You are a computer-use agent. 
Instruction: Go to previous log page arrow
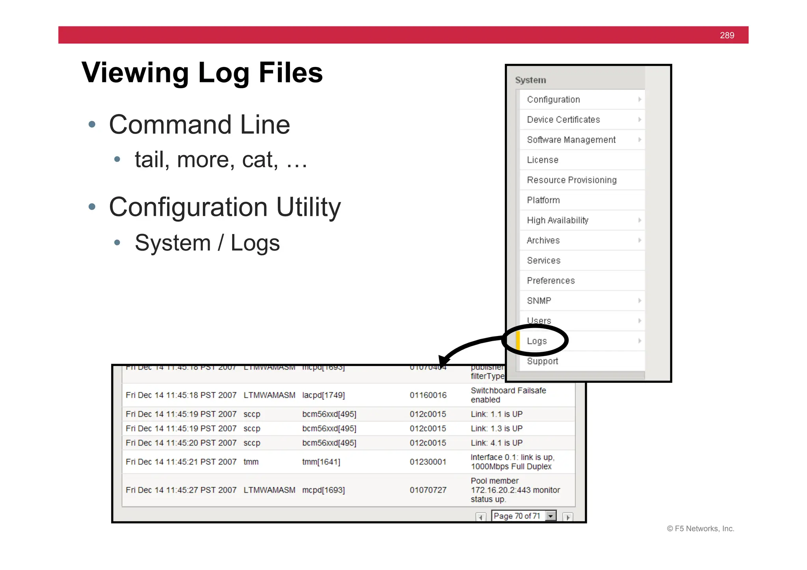[481, 517]
